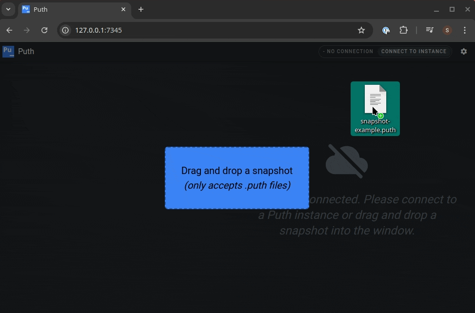Open the Chrome three-dot menu

click(x=465, y=30)
